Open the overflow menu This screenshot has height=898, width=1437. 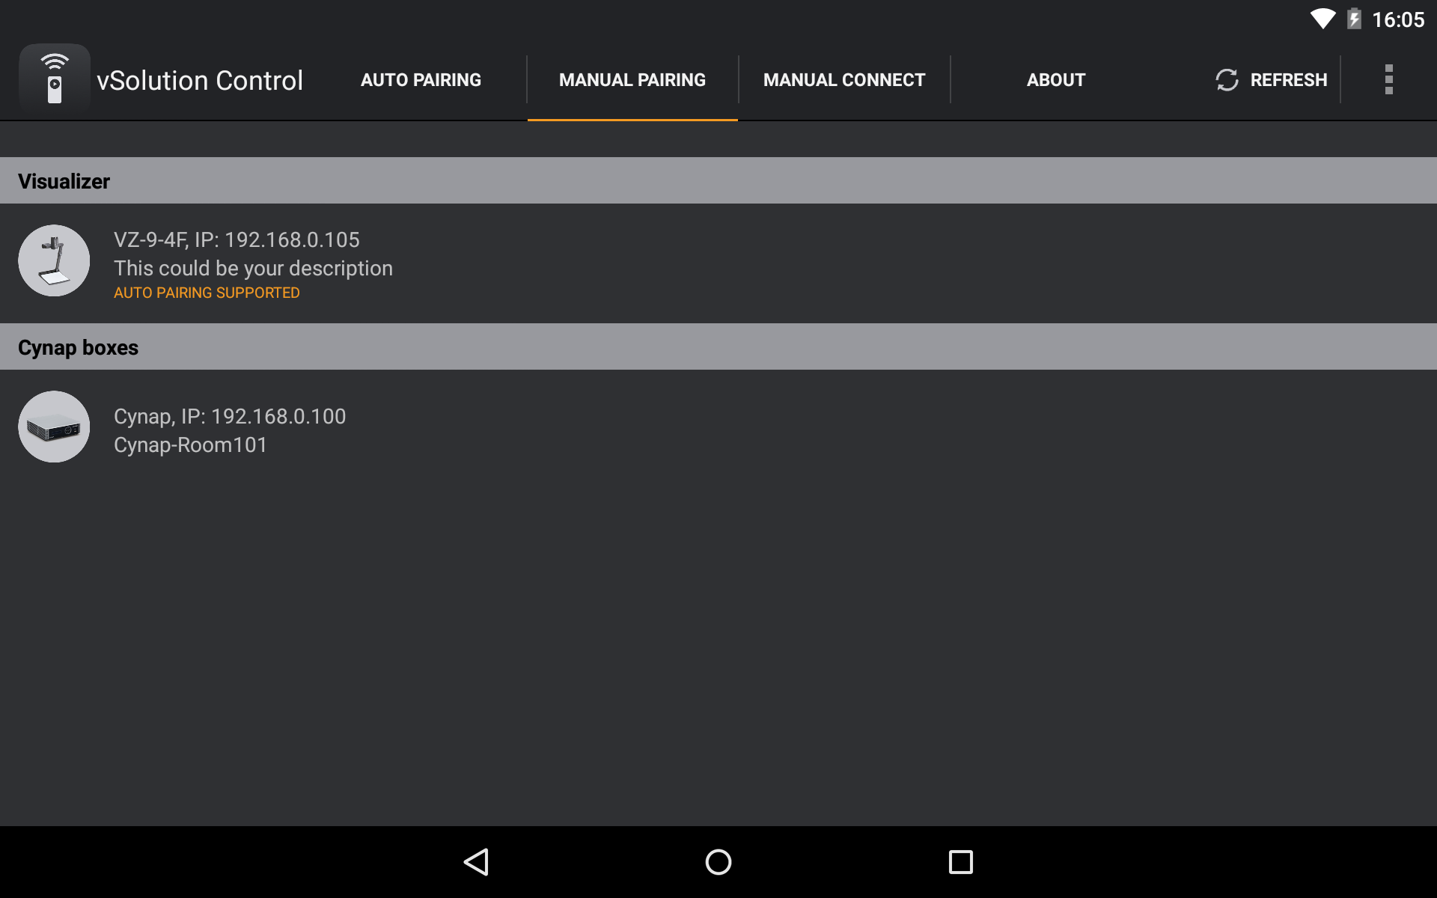[x=1389, y=79]
